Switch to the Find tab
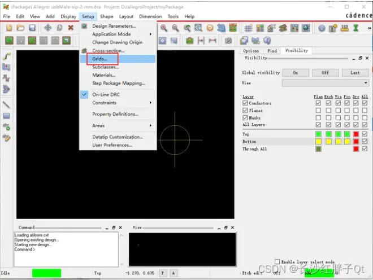Screen dimensions: 373x280 click(272, 51)
